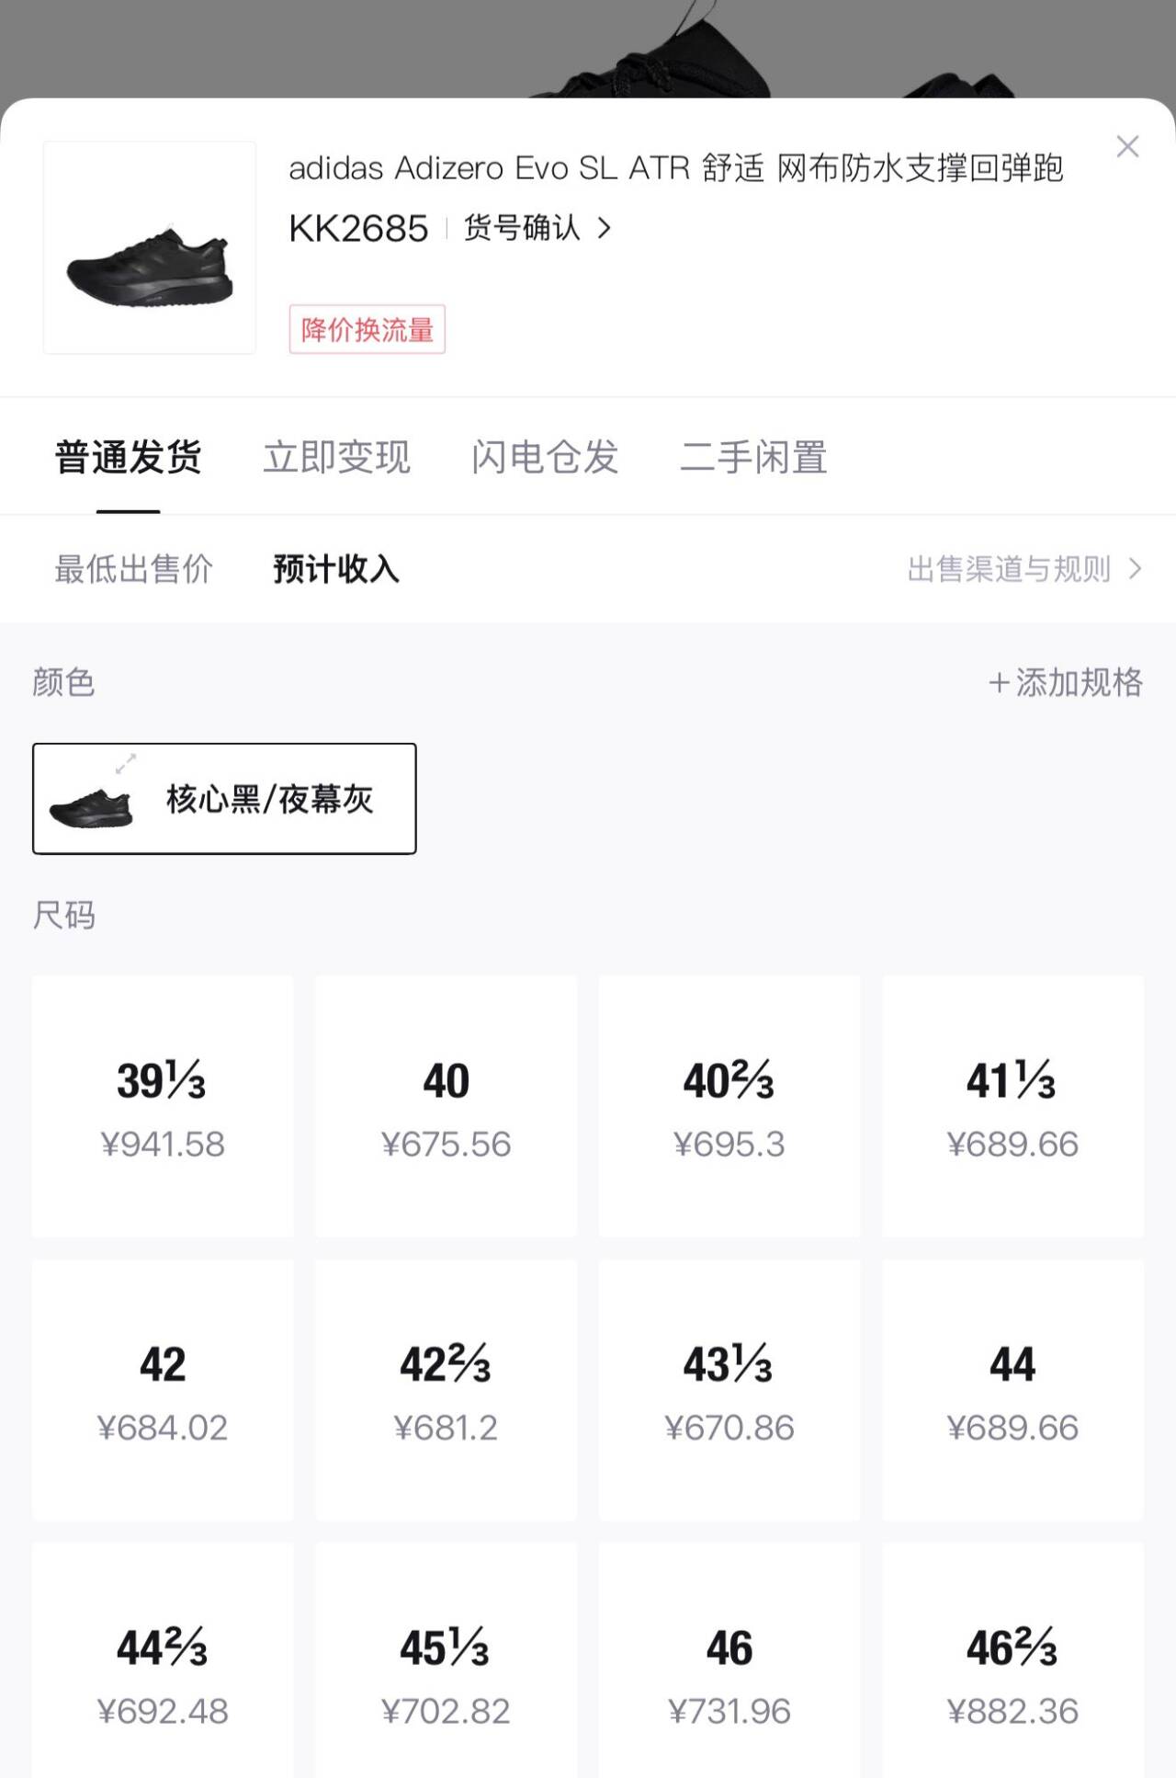Select size 46 at ¥731.96

[729, 1673]
